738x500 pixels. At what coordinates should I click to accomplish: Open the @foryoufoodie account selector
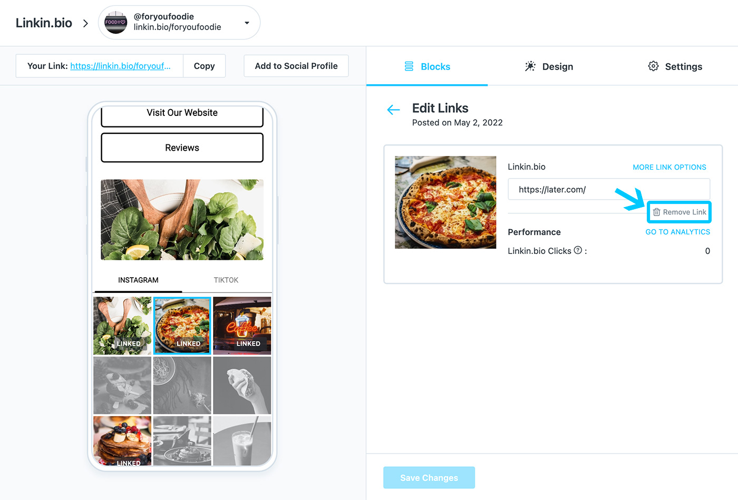[x=179, y=23]
